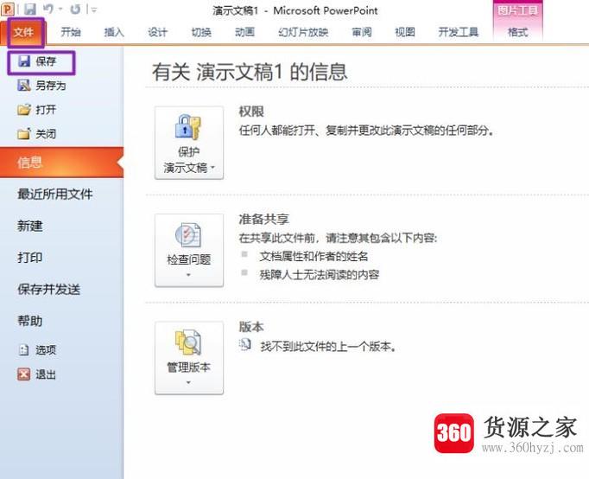Open the 文件 (File) tab
589x479 pixels.
tap(23, 32)
